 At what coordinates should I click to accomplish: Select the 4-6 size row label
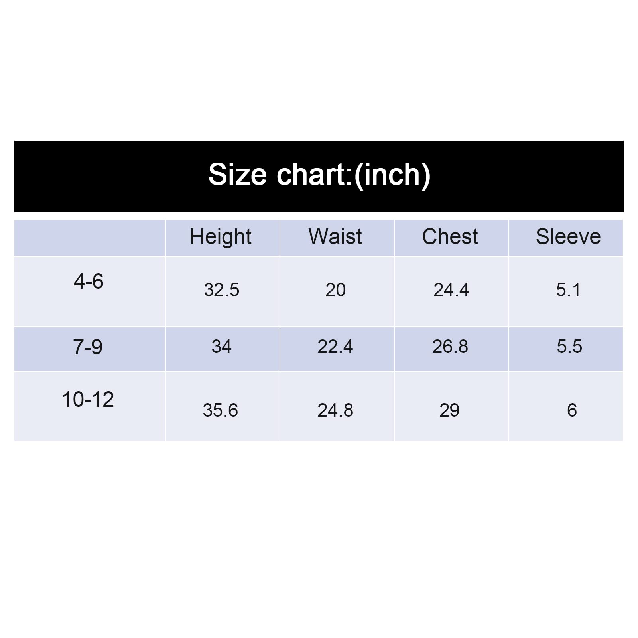(89, 282)
